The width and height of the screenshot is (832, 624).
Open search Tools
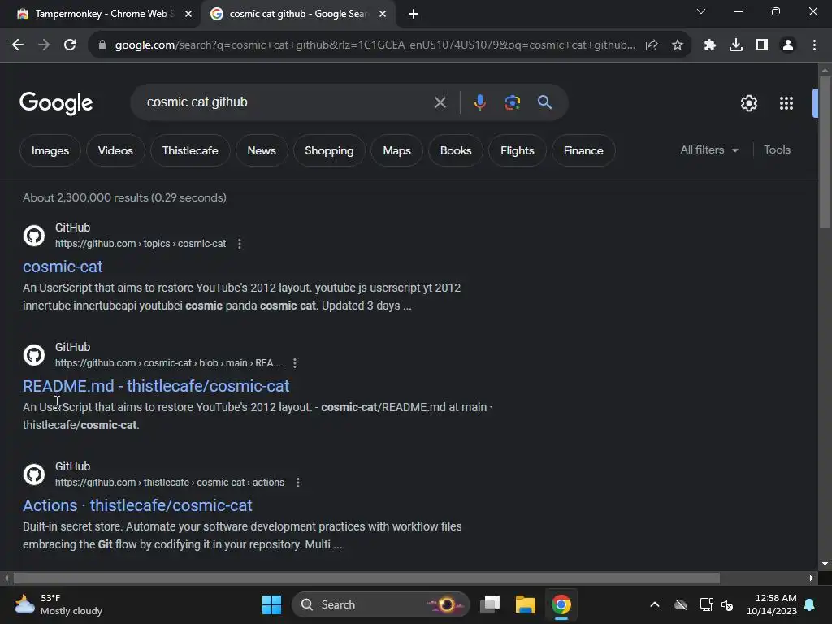coord(777,150)
